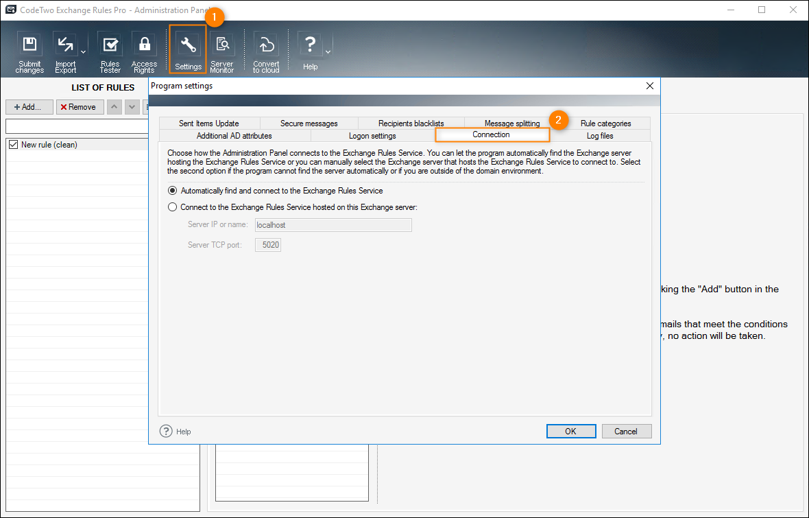
Task: Move rule up with the up arrow
Action: pyautogui.click(x=114, y=107)
